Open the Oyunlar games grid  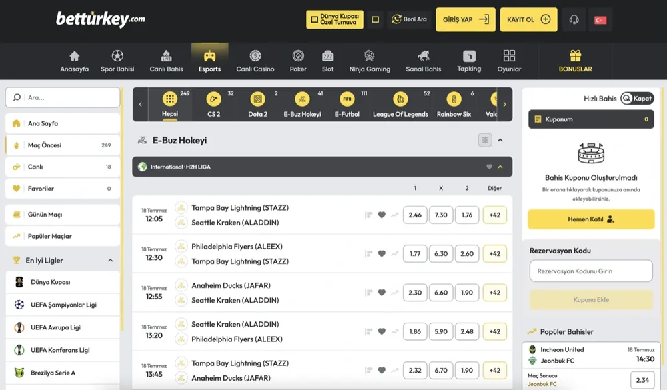tap(509, 61)
